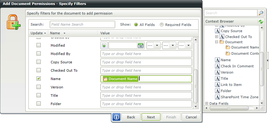Expand the Data Fields tree node

pos(207,104)
